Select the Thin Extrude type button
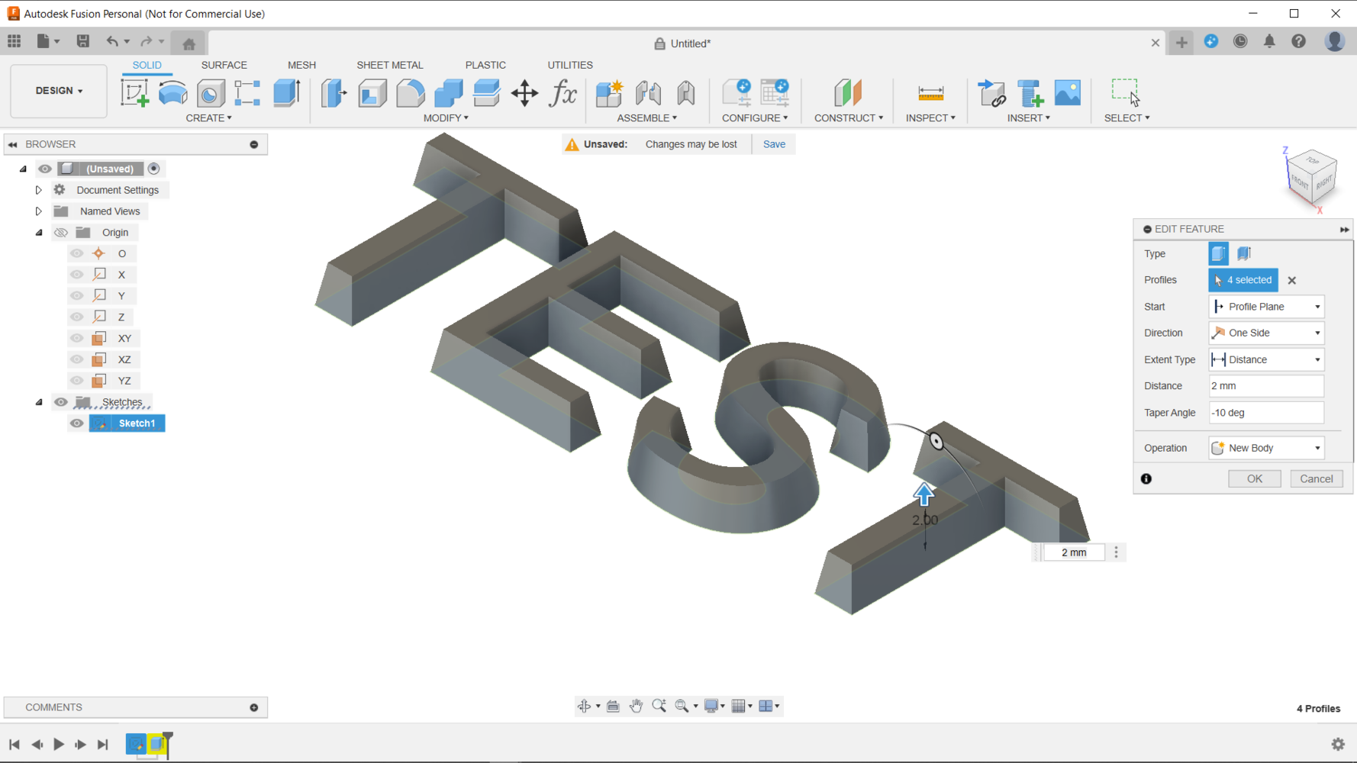The image size is (1357, 763). [x=1244, y=253]
